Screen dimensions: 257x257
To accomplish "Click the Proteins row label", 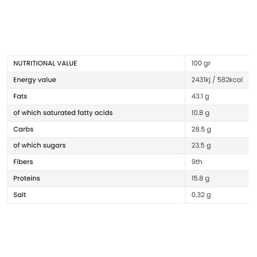I will pyautogui.click(x=27, y=178).
